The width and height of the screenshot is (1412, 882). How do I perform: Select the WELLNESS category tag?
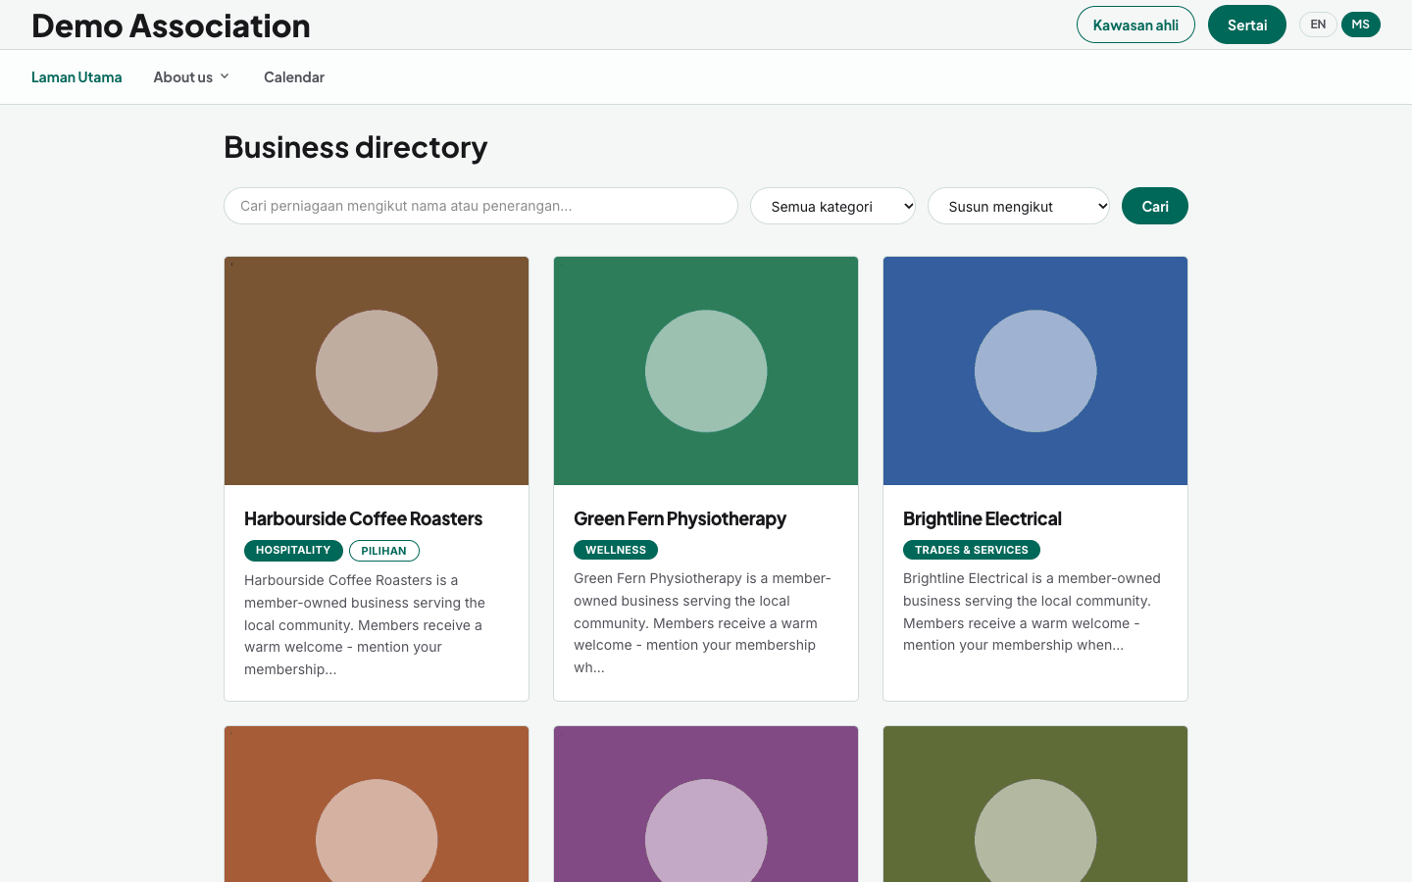pos(616,550)
